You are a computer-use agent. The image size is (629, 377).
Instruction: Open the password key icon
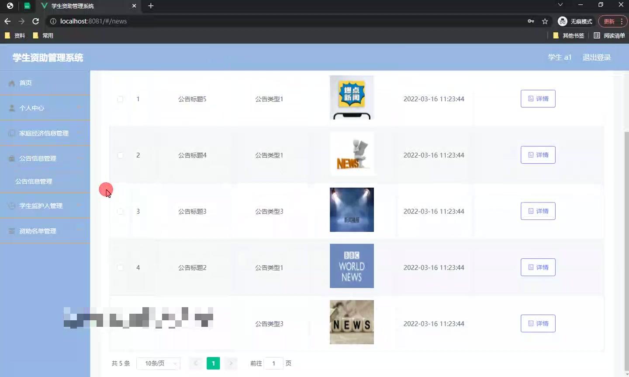tap(531, 21)
